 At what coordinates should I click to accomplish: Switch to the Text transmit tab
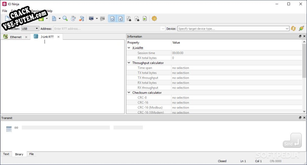click(x=6, y=154)
